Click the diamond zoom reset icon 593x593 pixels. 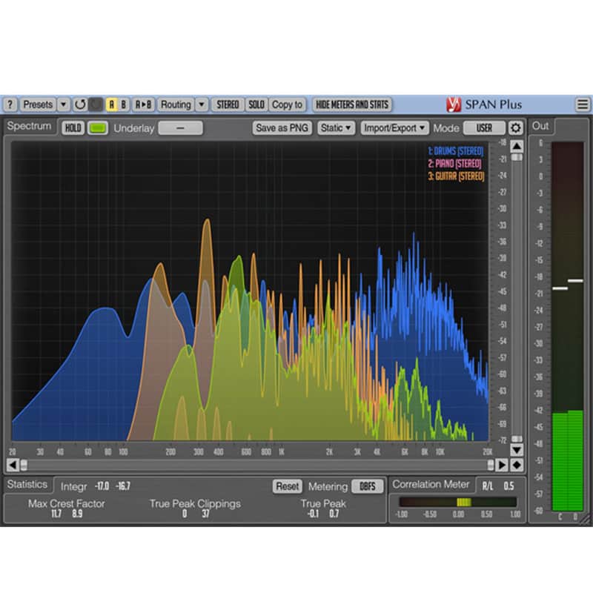[x=517, y=465]
